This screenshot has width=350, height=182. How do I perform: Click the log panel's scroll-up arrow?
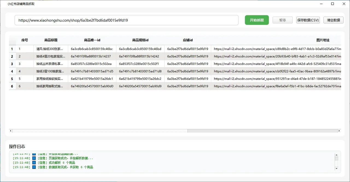click(336, 155)
